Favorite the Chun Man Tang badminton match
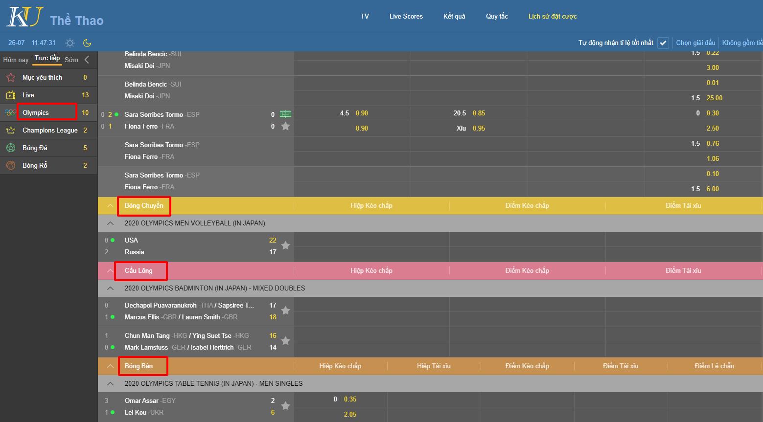Screen dimensions: 763x422 (x=286, y=341)
